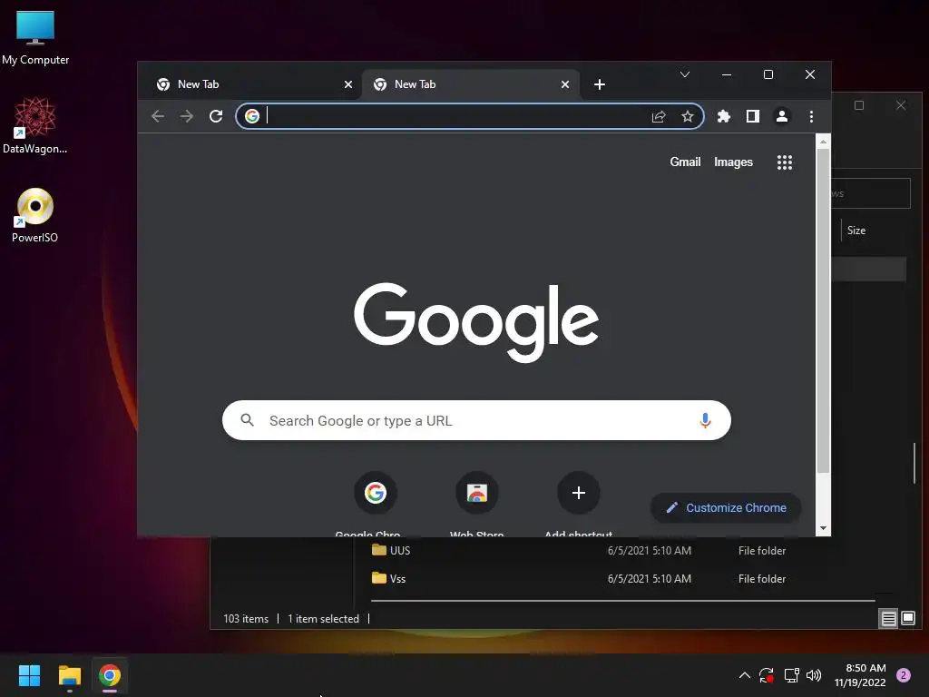Viewport: 929px width, 697px height.
Task: Bookmark this tab with the star icon
Action: pos(688,116)
